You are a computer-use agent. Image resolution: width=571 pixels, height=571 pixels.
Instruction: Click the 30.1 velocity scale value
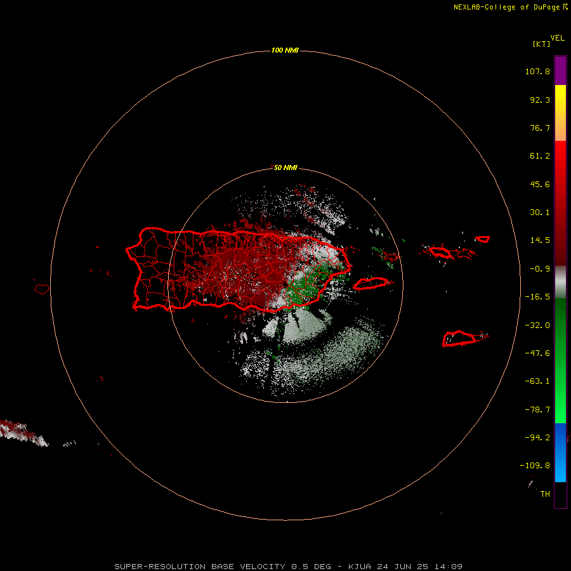tap(540, 213)
